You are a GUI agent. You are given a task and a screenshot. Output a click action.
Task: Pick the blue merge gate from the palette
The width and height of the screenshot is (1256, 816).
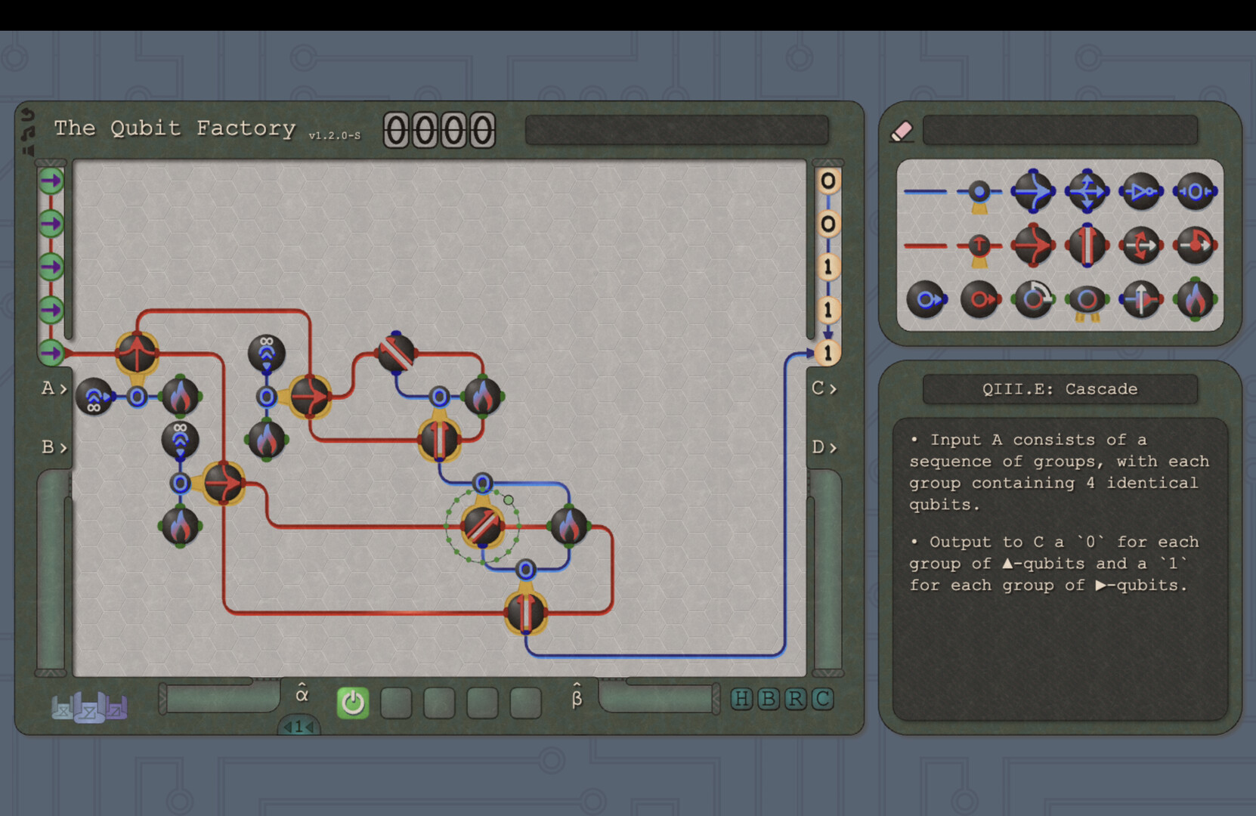point(1034,191)
